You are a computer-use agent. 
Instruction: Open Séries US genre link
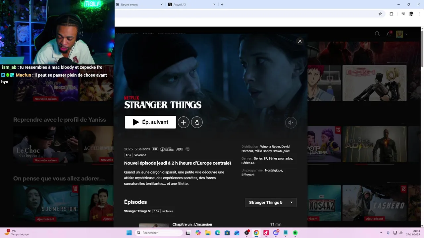pos(248,163)
